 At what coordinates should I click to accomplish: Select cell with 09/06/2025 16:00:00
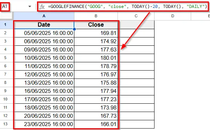[x=44, y=49]
